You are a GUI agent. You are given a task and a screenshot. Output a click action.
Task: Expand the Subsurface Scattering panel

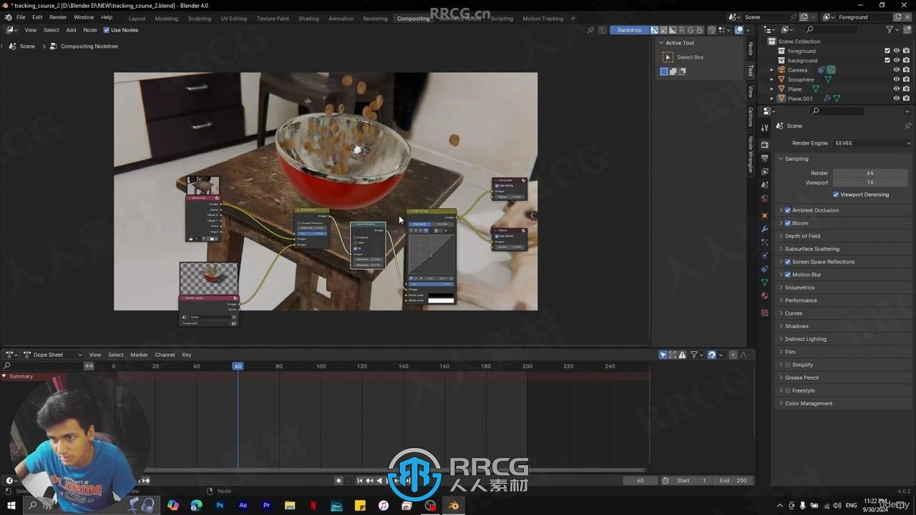click(812, 249)
